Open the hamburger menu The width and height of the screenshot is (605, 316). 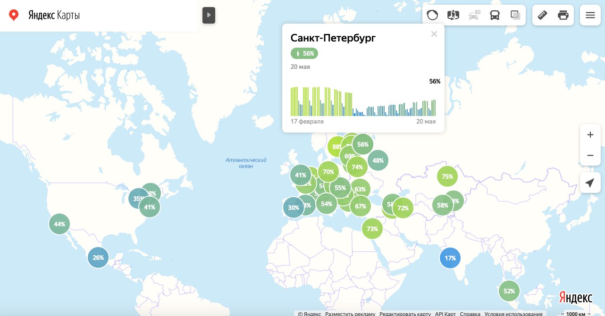tap(590, 15)
